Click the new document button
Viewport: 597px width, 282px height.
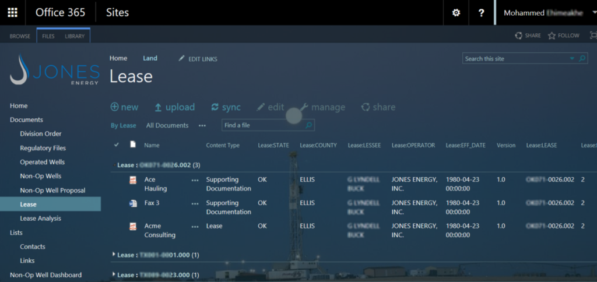pos(125,107)
